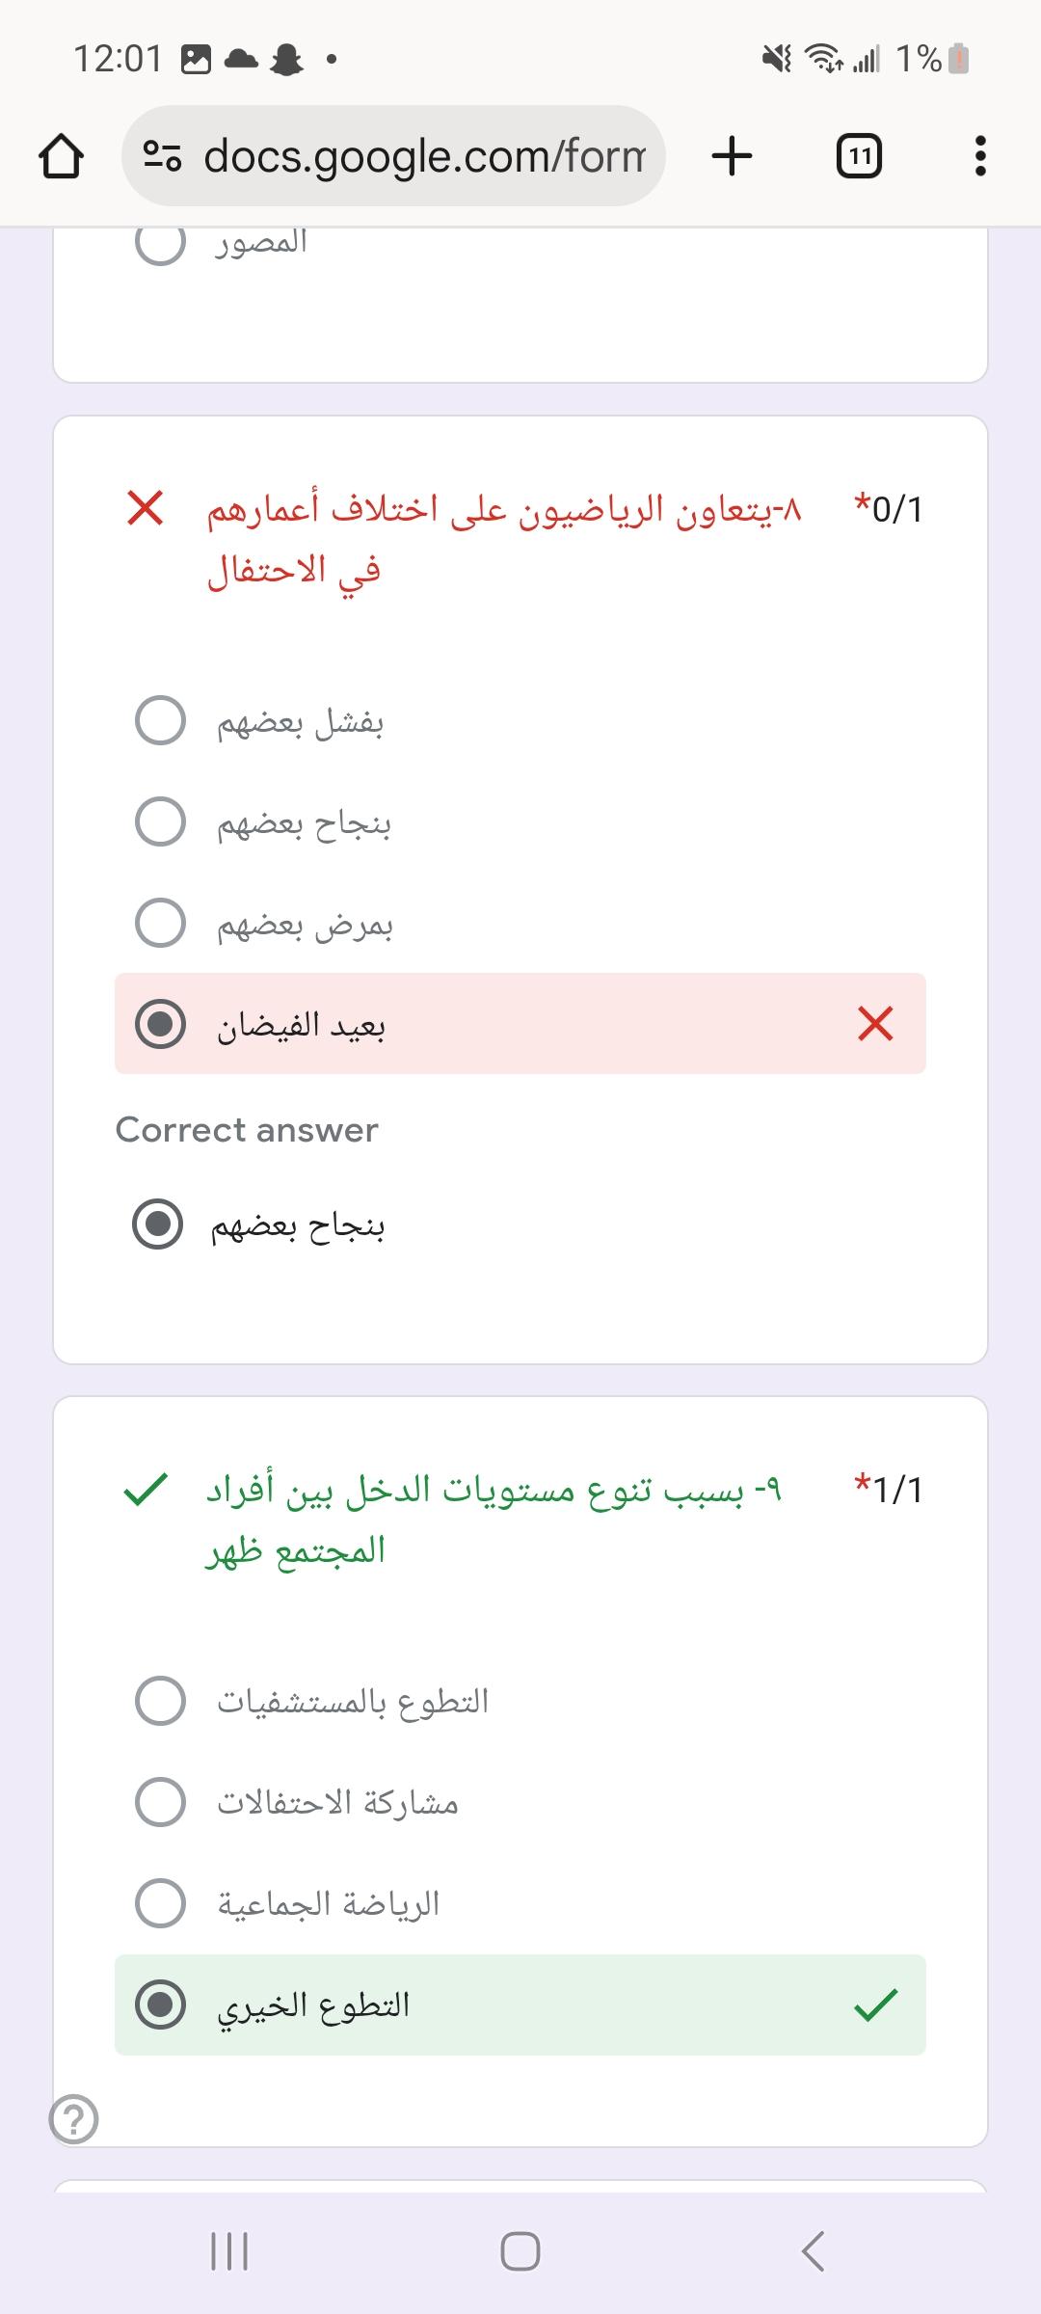Select the بنجاح بعضهم option in question 8
The height and width of the screenshot is (2314, 1041).
click(160, 822)
